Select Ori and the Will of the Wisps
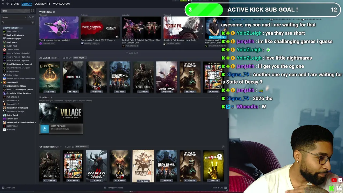Screen dimensions: 343x193 19,93
